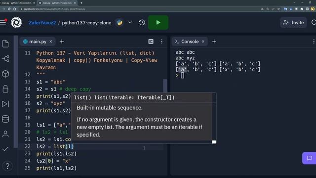316x178 pixels.
Task: Click line 16 code s2 = "xyz"
Action: [50, 103]
